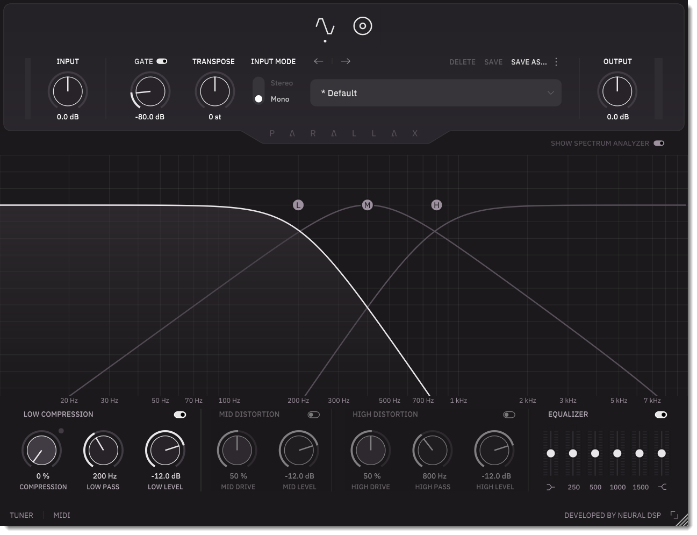Click the Low Pass value 200 Hz

point(105,476)
